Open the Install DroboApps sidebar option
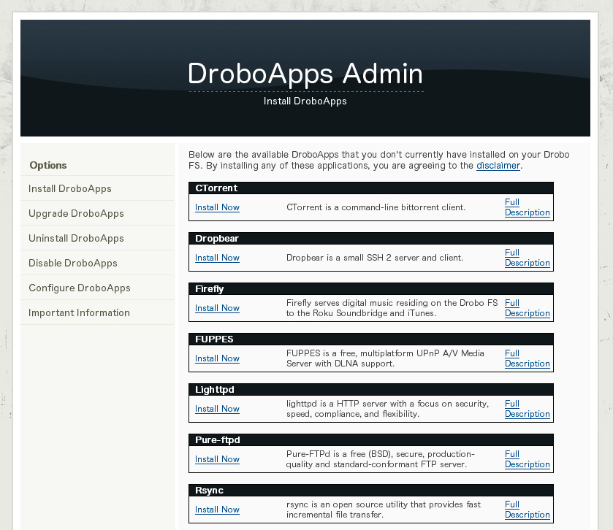This screenshot has width=613, height=530. point(70,188)
